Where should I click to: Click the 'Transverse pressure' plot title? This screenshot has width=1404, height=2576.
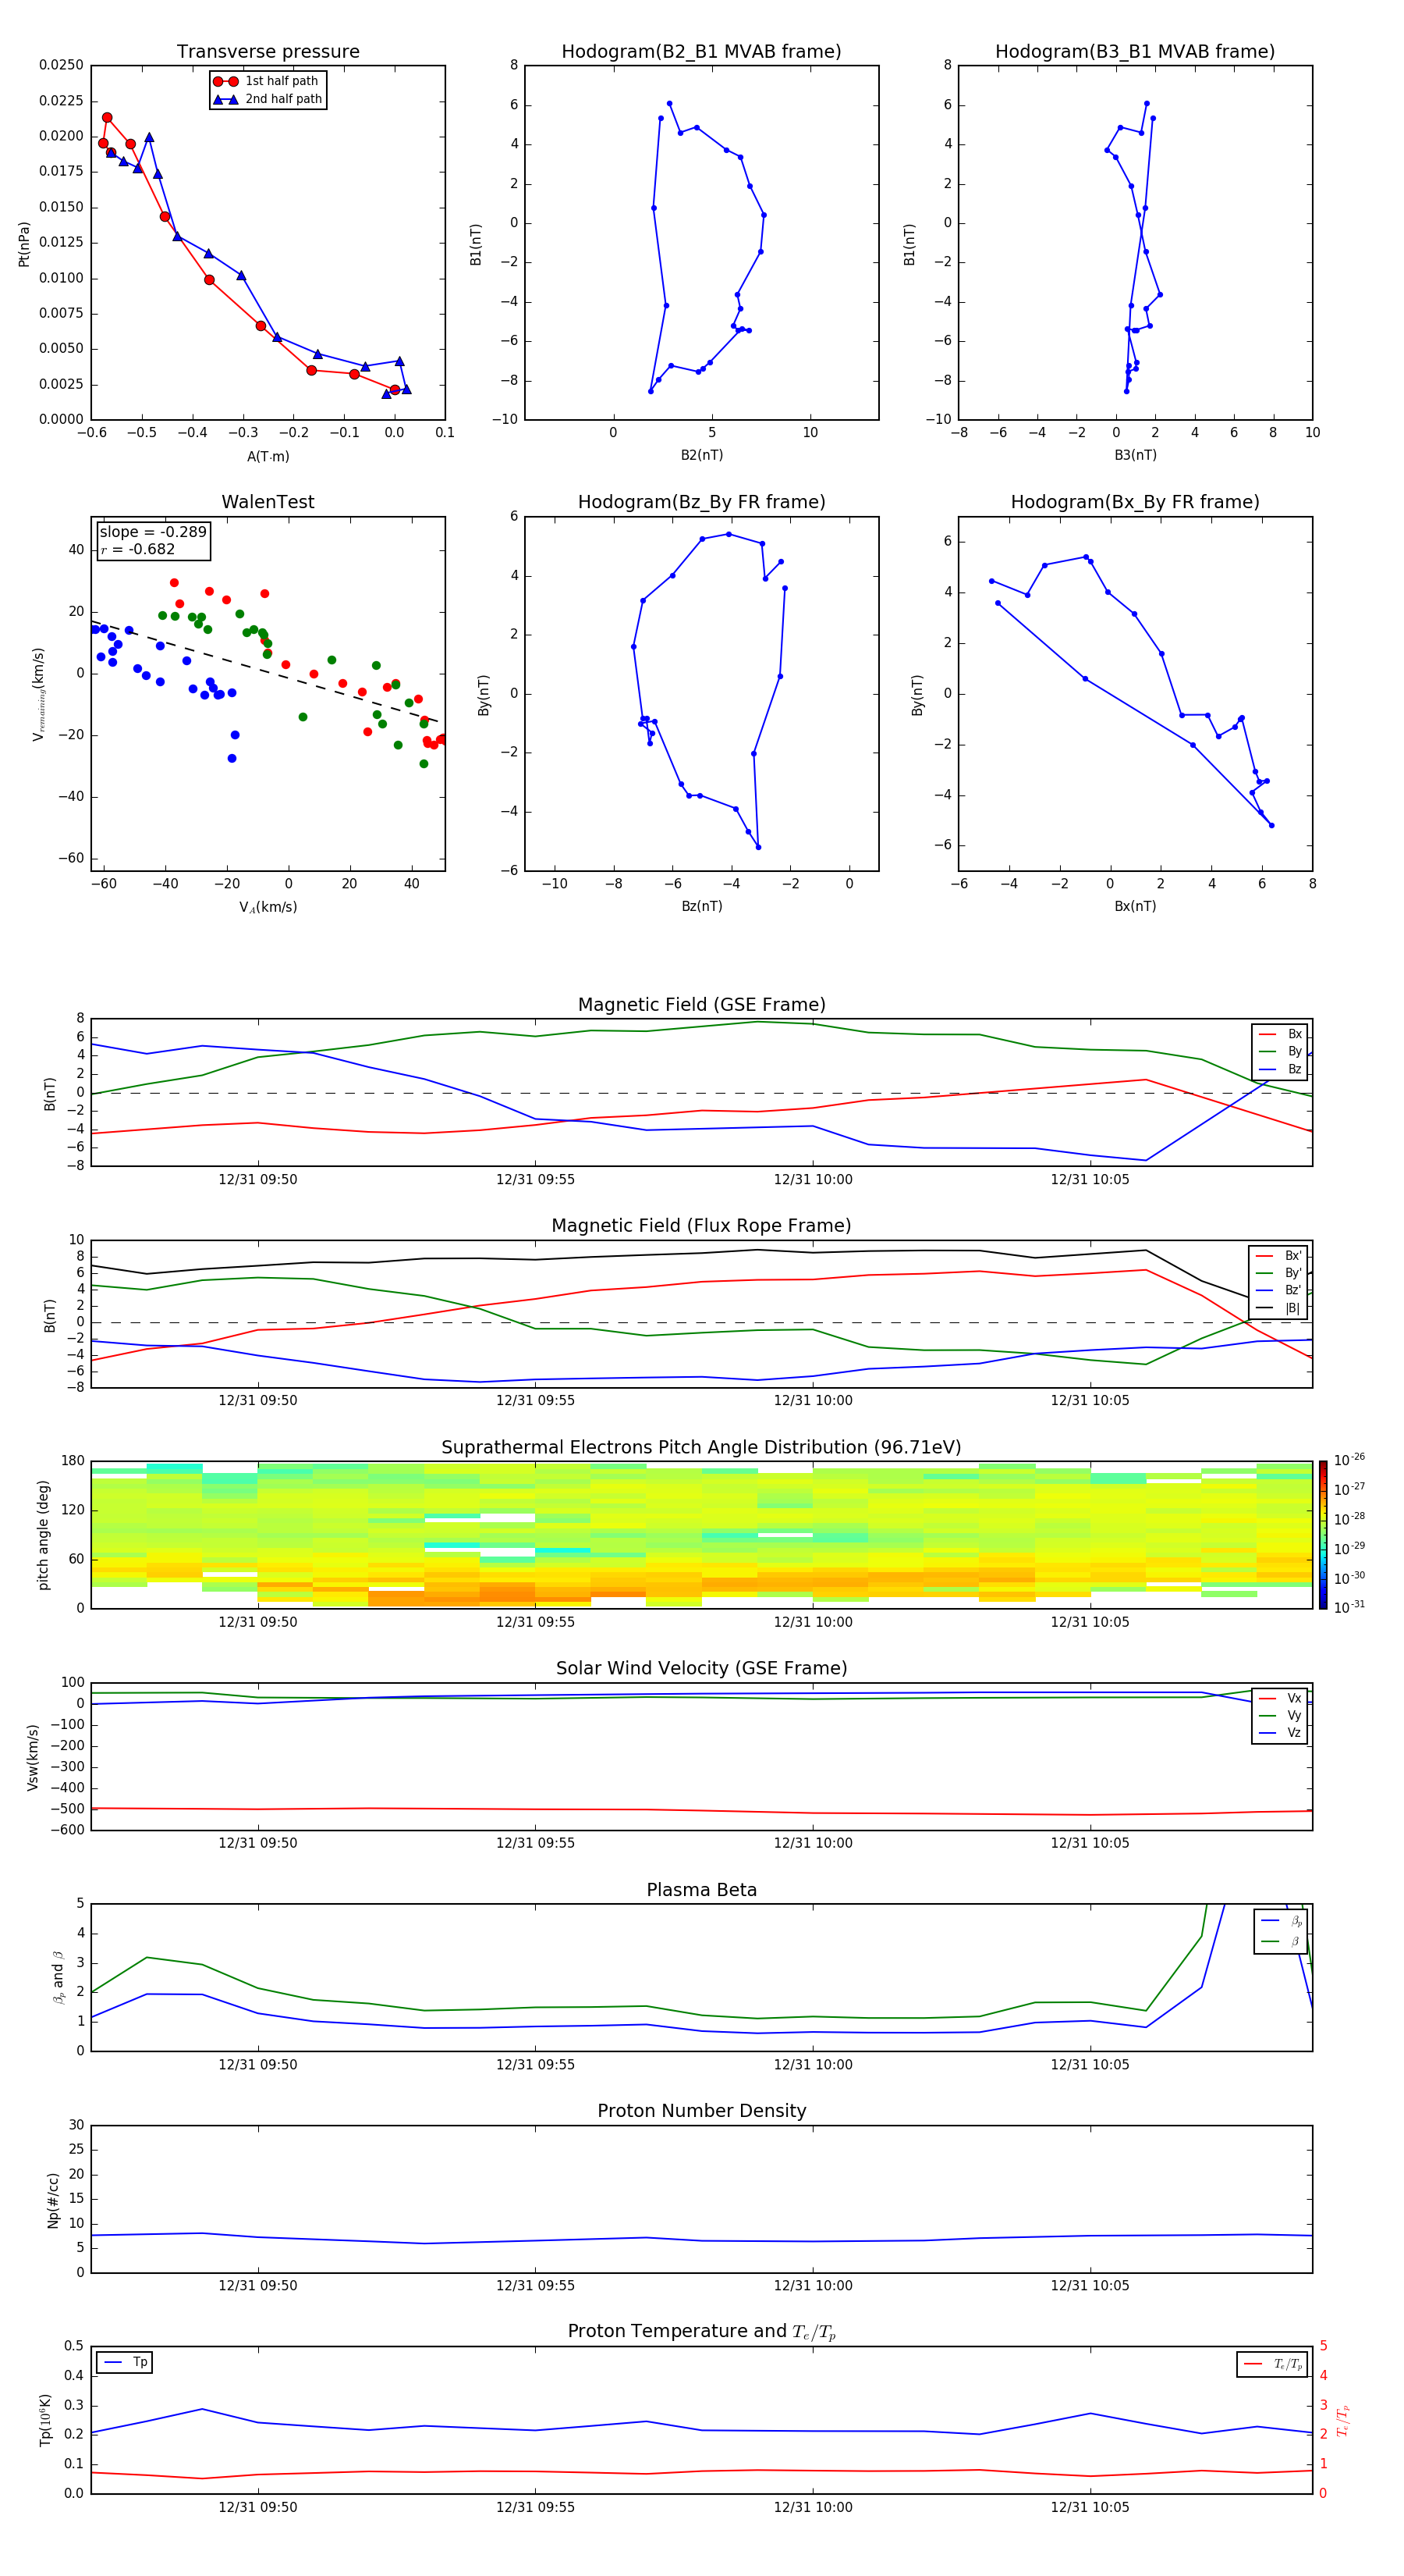(268, 52)
